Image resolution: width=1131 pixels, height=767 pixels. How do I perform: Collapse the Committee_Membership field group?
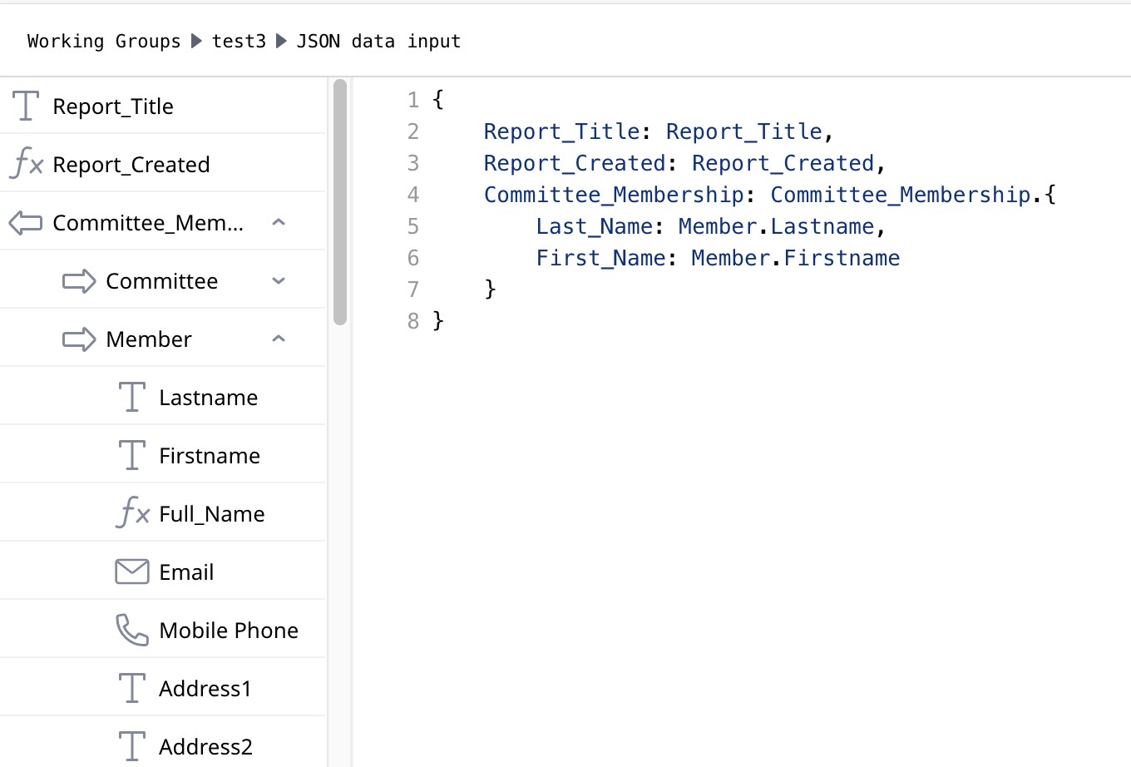279,223
